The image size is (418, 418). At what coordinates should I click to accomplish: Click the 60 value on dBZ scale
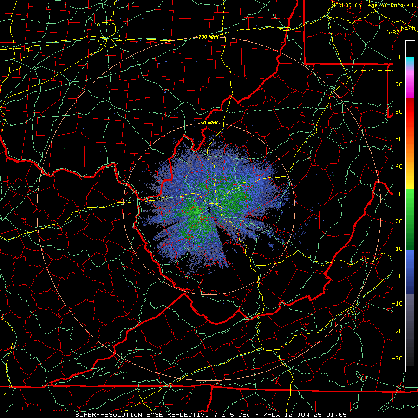[x=399, y=112]
